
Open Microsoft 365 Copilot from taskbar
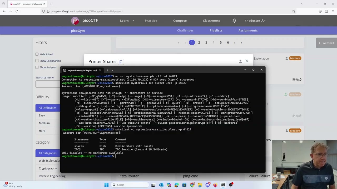point(169,185)
